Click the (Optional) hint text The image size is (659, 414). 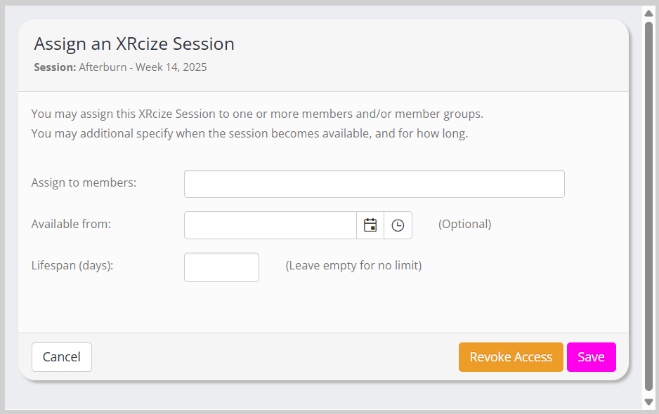pos(464,224)
